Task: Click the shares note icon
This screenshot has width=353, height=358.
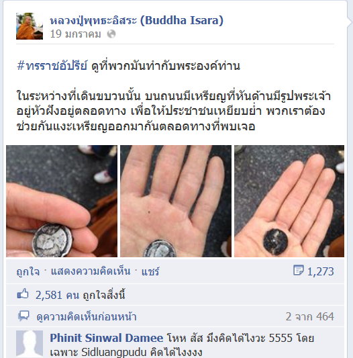Action: pyautogui.click(x=298, y=270)
